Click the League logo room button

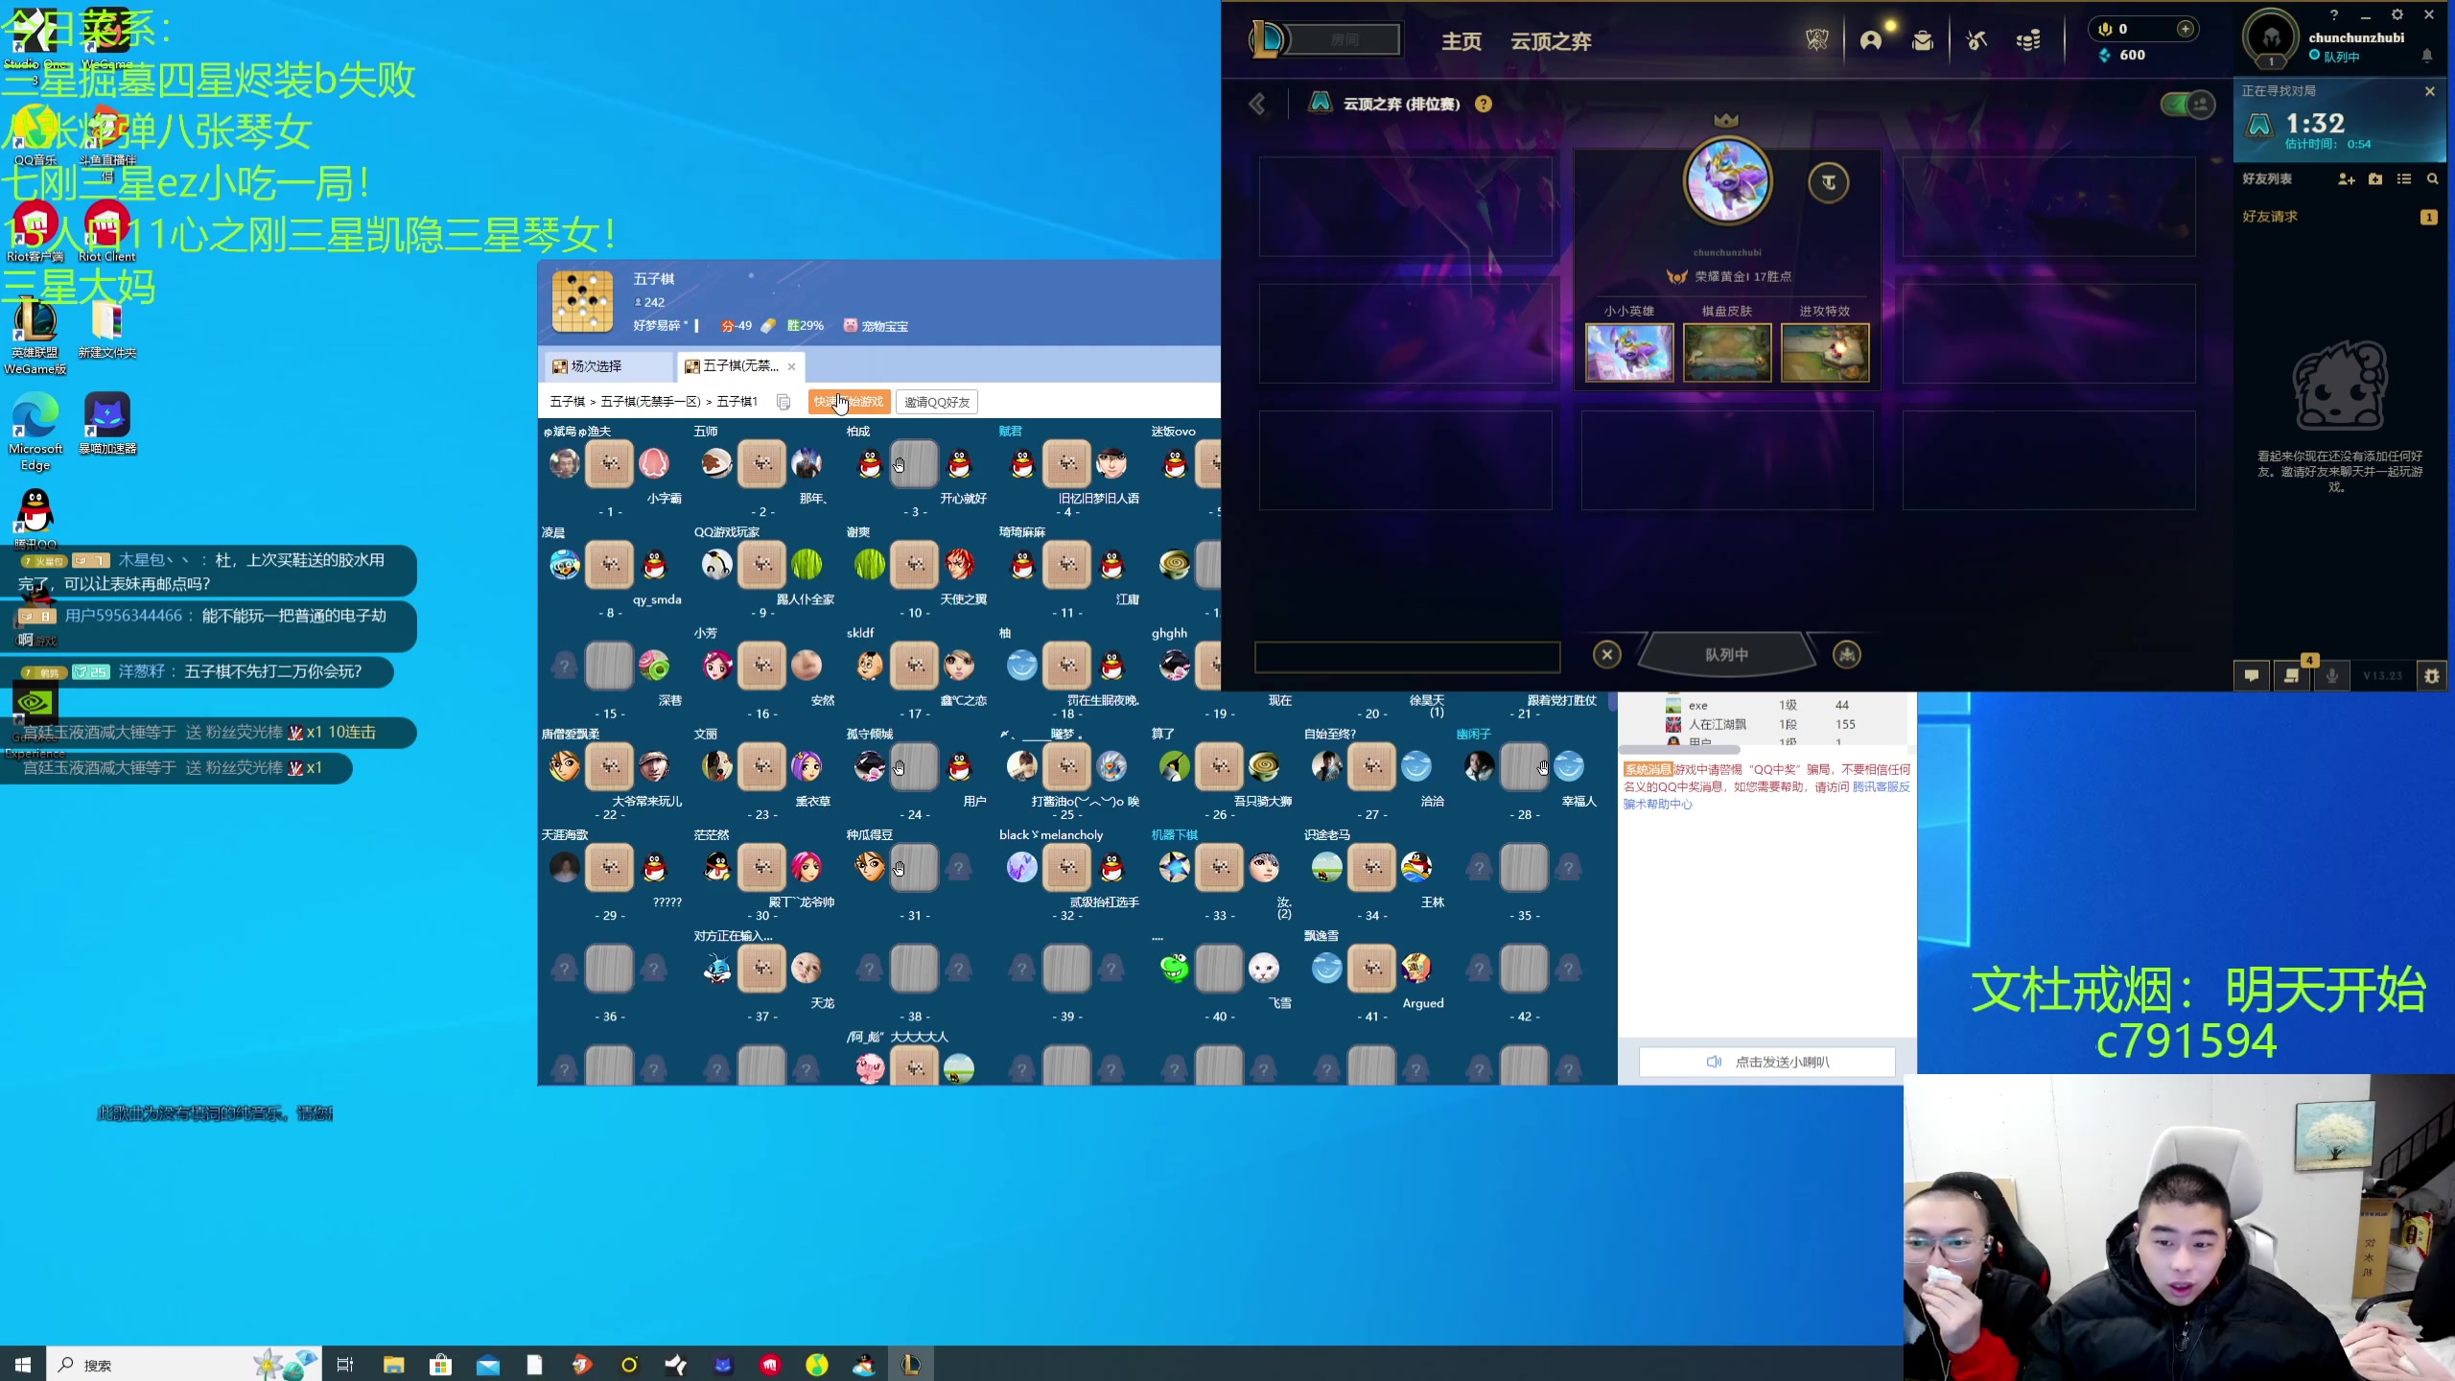pyautogui.click(x=1324, y=39)
